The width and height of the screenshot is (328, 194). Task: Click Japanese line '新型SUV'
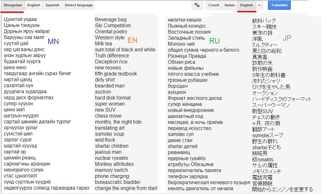262,111
